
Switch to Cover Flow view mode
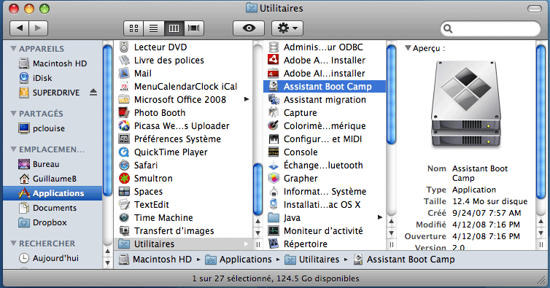coord(194,28)
